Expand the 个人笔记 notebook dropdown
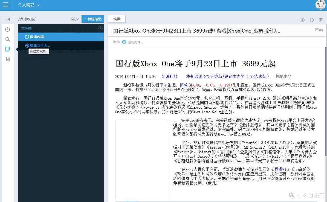327x202 pixels. click(28, 5)
